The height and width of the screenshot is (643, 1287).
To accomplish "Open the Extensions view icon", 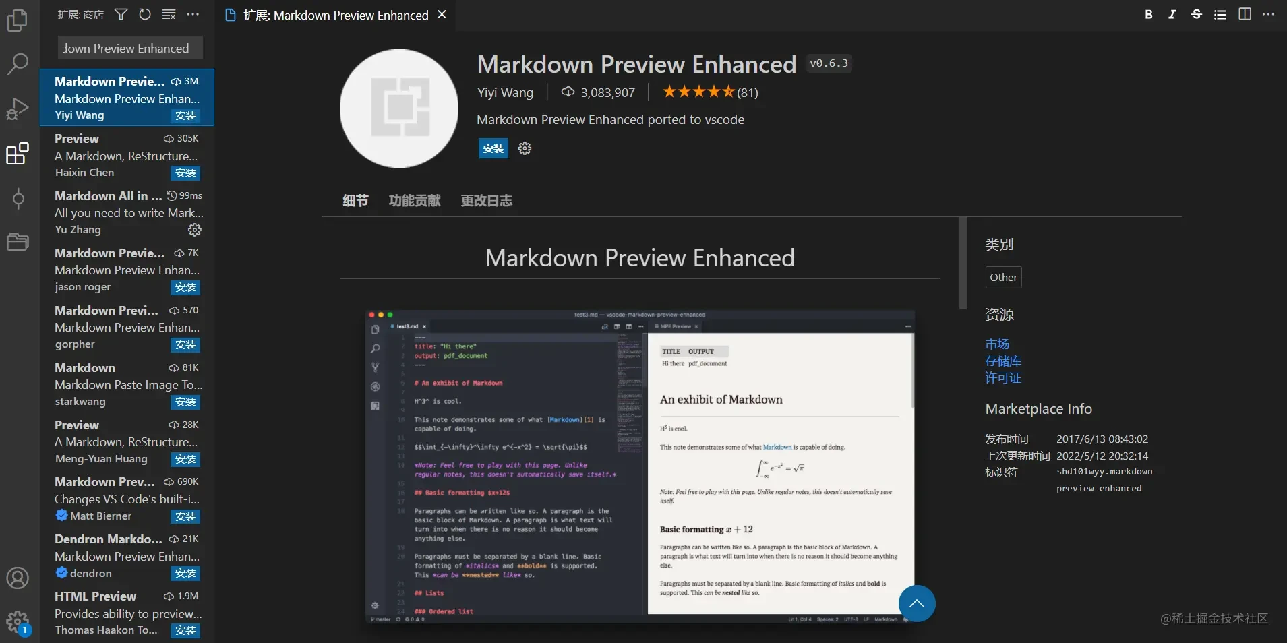I will 18,154.
